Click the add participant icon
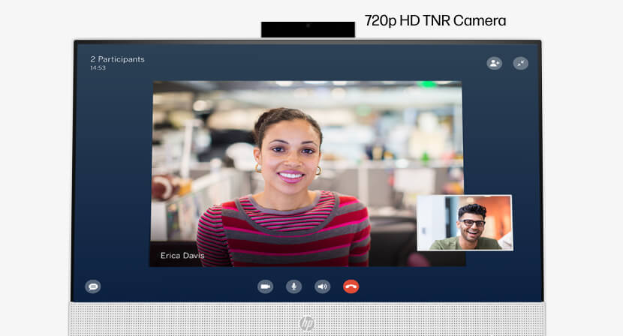Viewport: 623px width, 336px height. click(x=494, y=64)
